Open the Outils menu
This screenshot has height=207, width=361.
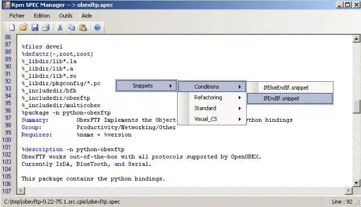pyautogui.click(x=65, y=16)
